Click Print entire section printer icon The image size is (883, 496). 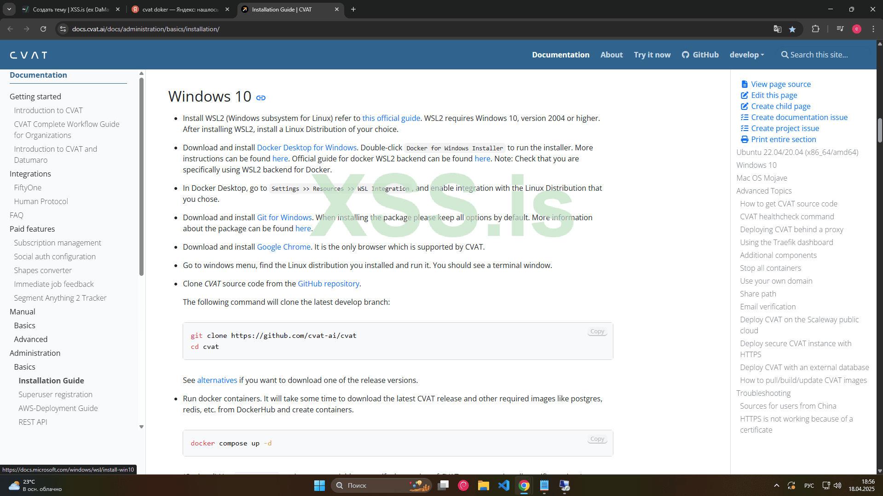pos(744,139)
